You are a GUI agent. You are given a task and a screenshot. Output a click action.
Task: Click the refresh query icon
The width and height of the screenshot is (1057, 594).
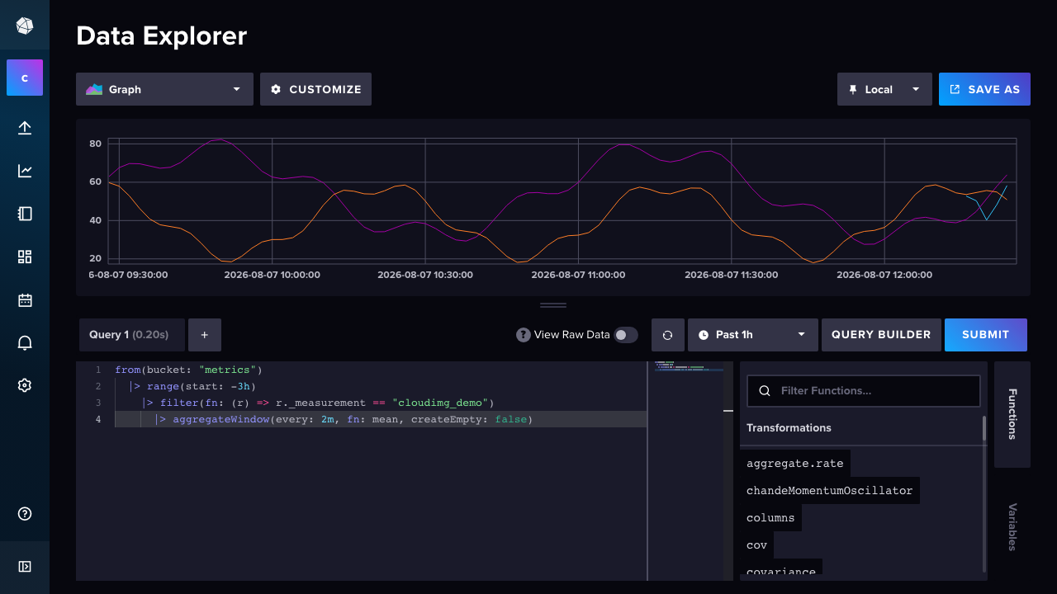(668, 335)
